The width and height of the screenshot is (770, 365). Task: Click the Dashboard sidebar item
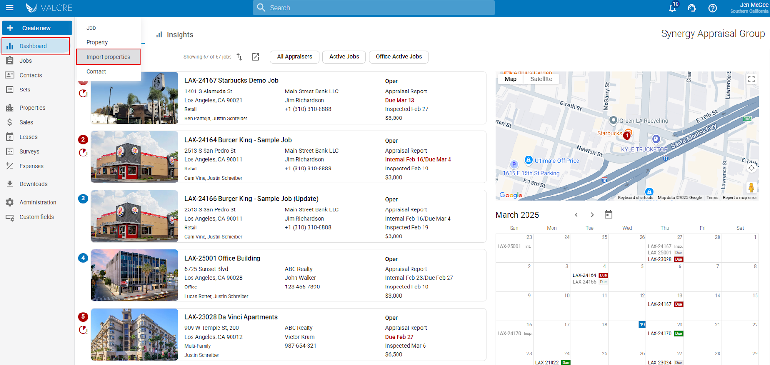click(36, 46)
